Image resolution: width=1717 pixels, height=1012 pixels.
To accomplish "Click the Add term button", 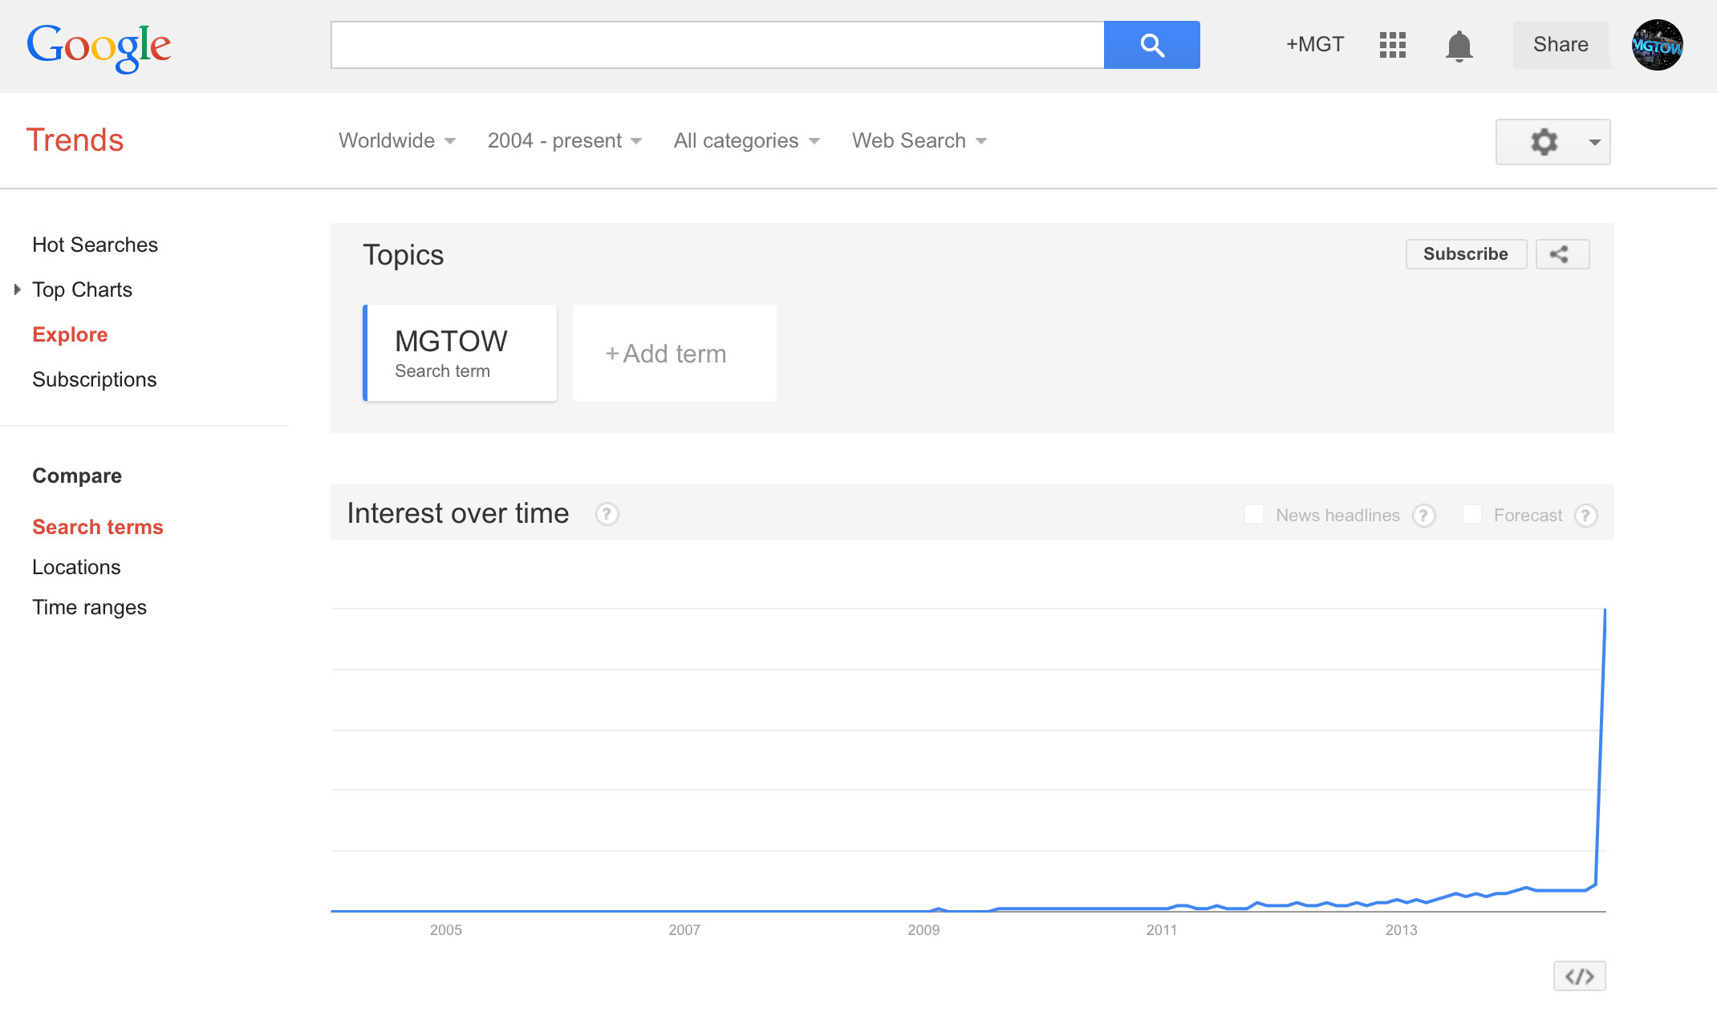I will click(674, 354).
